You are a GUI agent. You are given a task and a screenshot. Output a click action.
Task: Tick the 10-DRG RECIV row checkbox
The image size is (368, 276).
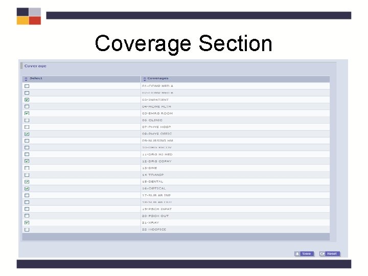coord(27,147)
